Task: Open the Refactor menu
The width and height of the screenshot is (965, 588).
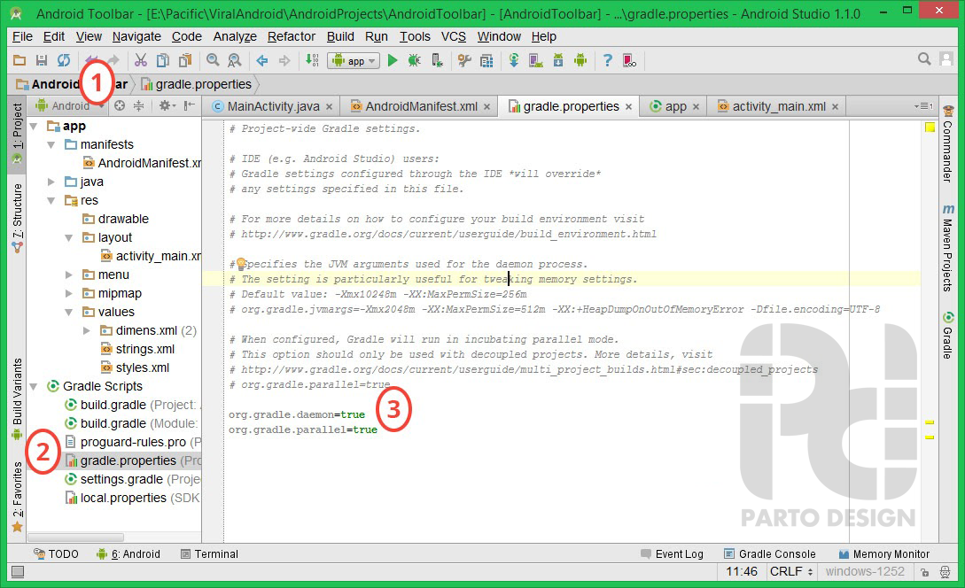Action: coord(292,36)
